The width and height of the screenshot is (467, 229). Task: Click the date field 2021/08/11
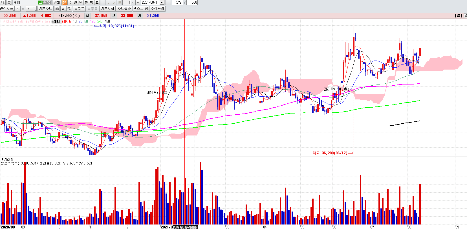click(x=151, y=3)
